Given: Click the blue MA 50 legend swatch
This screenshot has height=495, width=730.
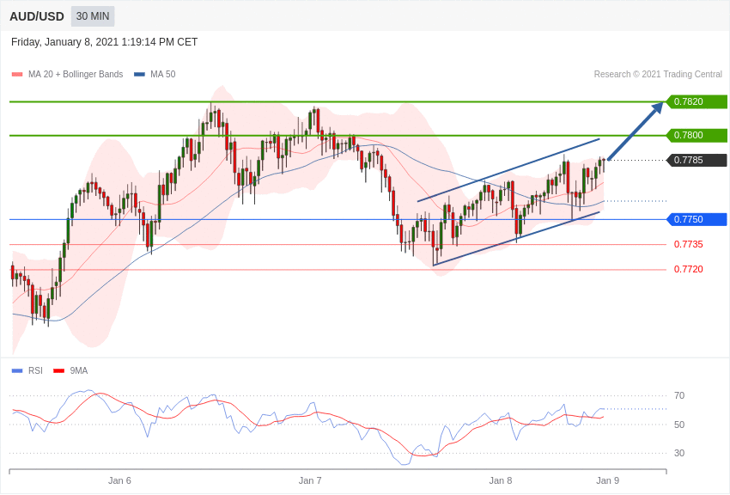Looking at the screenshot, I should (x=139, y=75).
